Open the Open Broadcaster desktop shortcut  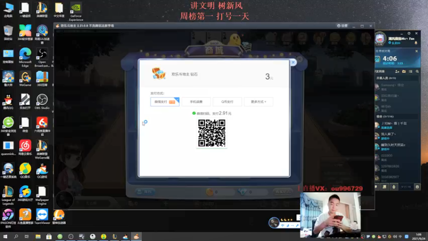(x=42, y=56)
